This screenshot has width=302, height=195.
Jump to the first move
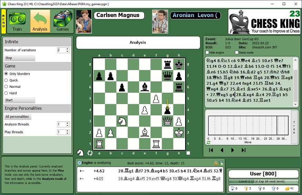(211, 150)
